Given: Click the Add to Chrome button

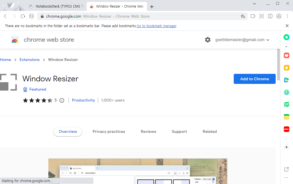Looking at the screenshot, I should pos(254,79).
